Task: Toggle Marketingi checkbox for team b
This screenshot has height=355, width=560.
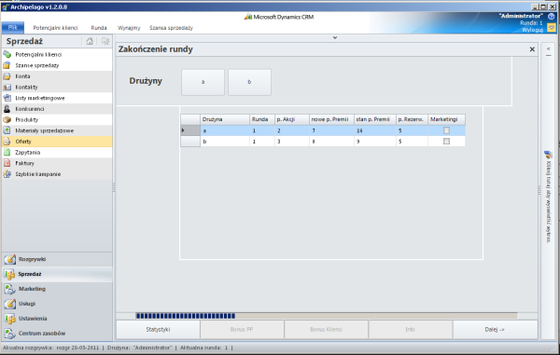Action: tap(446, 142)
